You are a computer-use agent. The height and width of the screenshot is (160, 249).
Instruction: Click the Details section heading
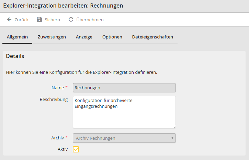[15, 56]
